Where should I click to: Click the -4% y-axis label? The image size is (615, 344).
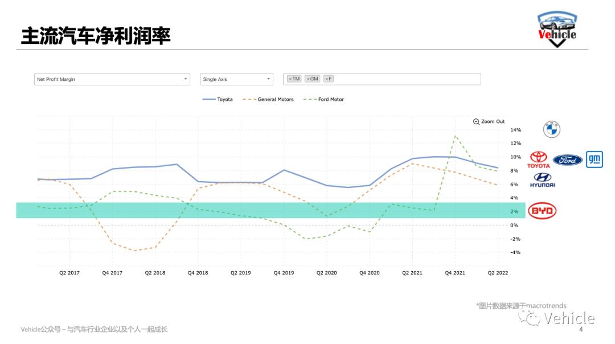tap(516, 252)
